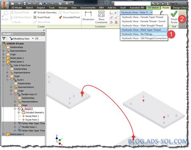The width and height of the screenshot is (191, 150).
Task: Switch to the Environments tab
Action: tap(88, 8)
